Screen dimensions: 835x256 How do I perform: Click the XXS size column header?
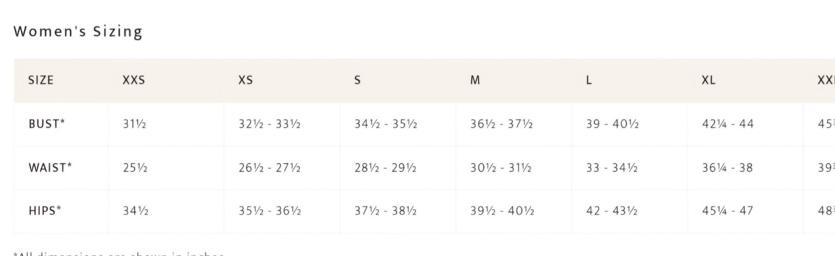point(134,80)
